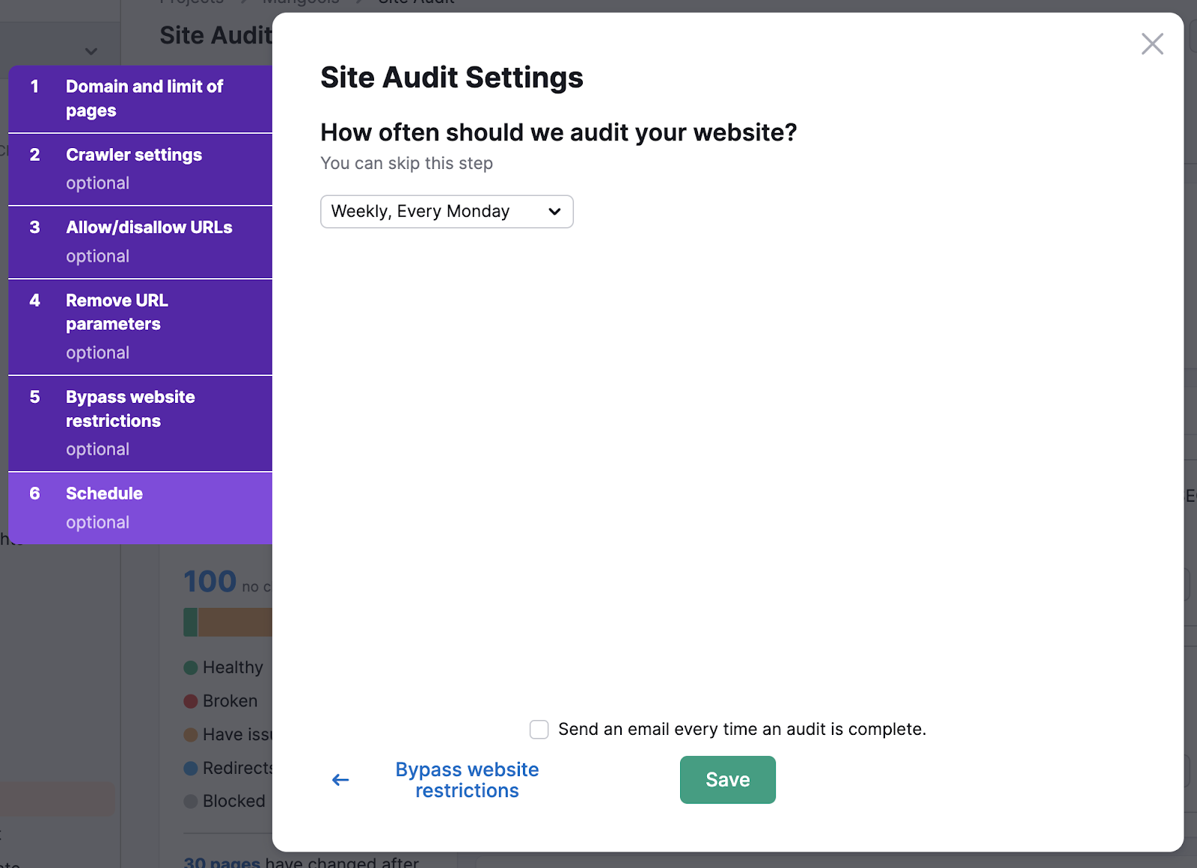Open 'Bypass website restrictions' link
The width and height of the screenshot is (1197, 868).
click(x=466, y=779)
